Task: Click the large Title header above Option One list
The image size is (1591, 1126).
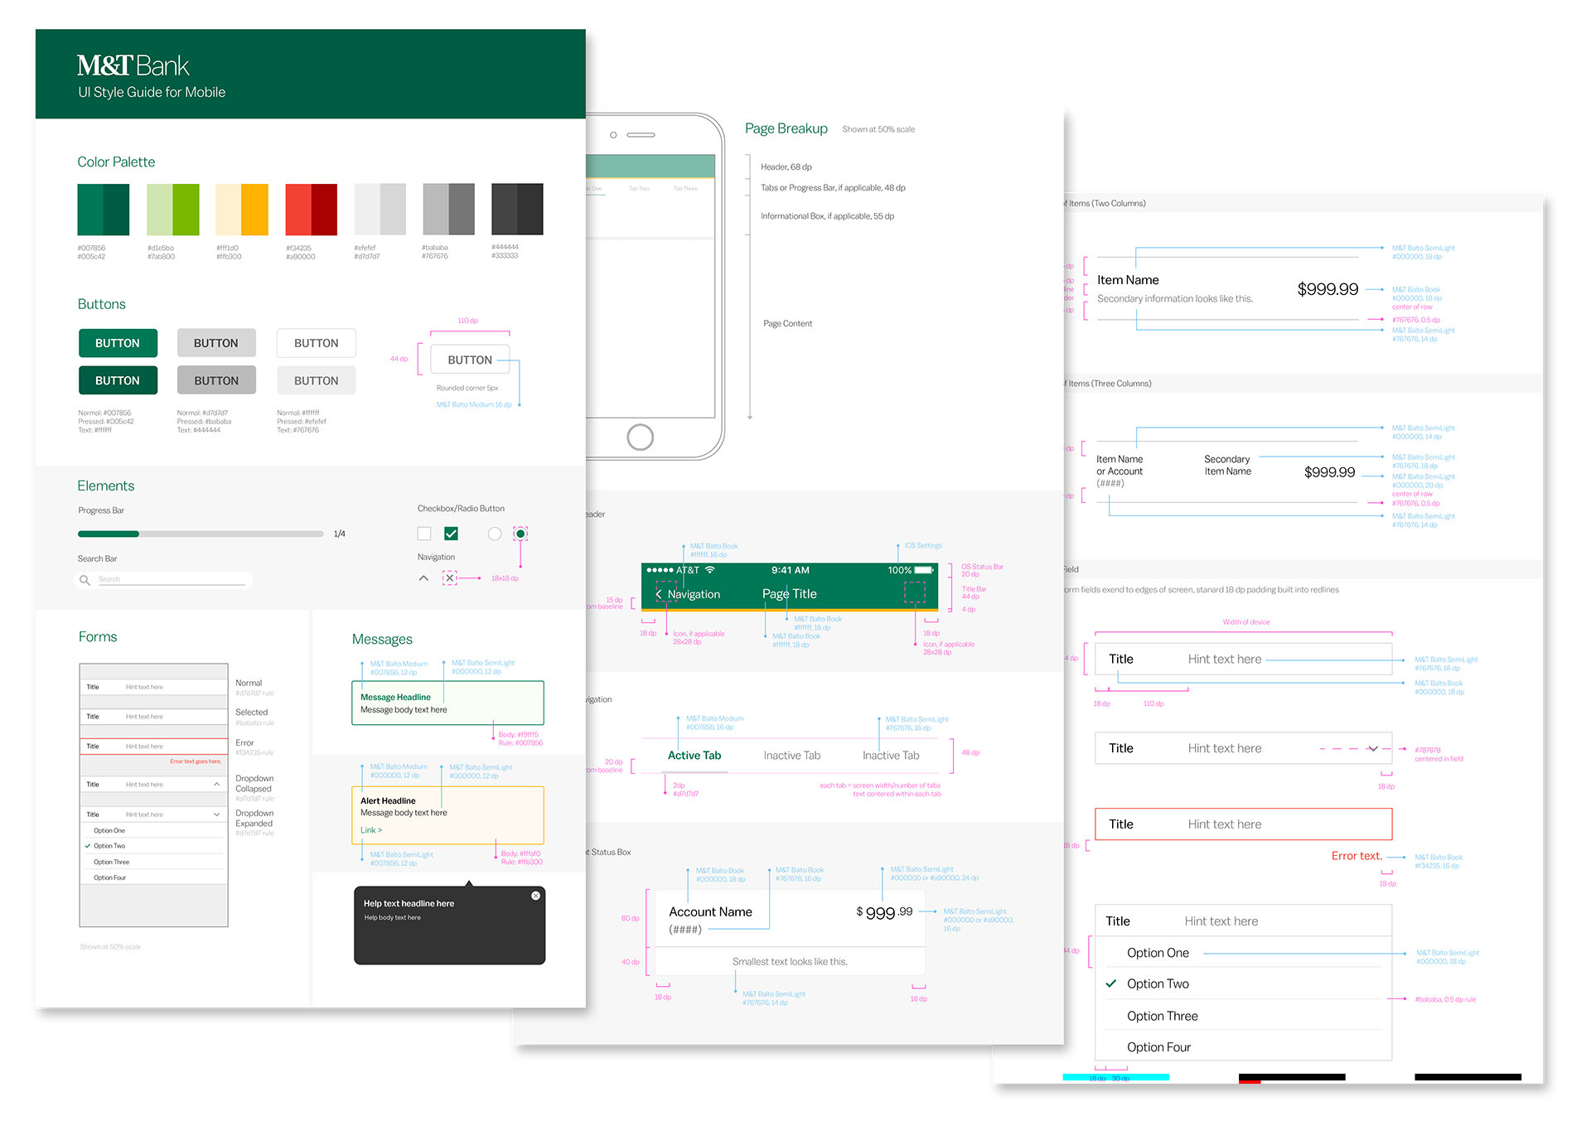Action: coord(1243,921)
